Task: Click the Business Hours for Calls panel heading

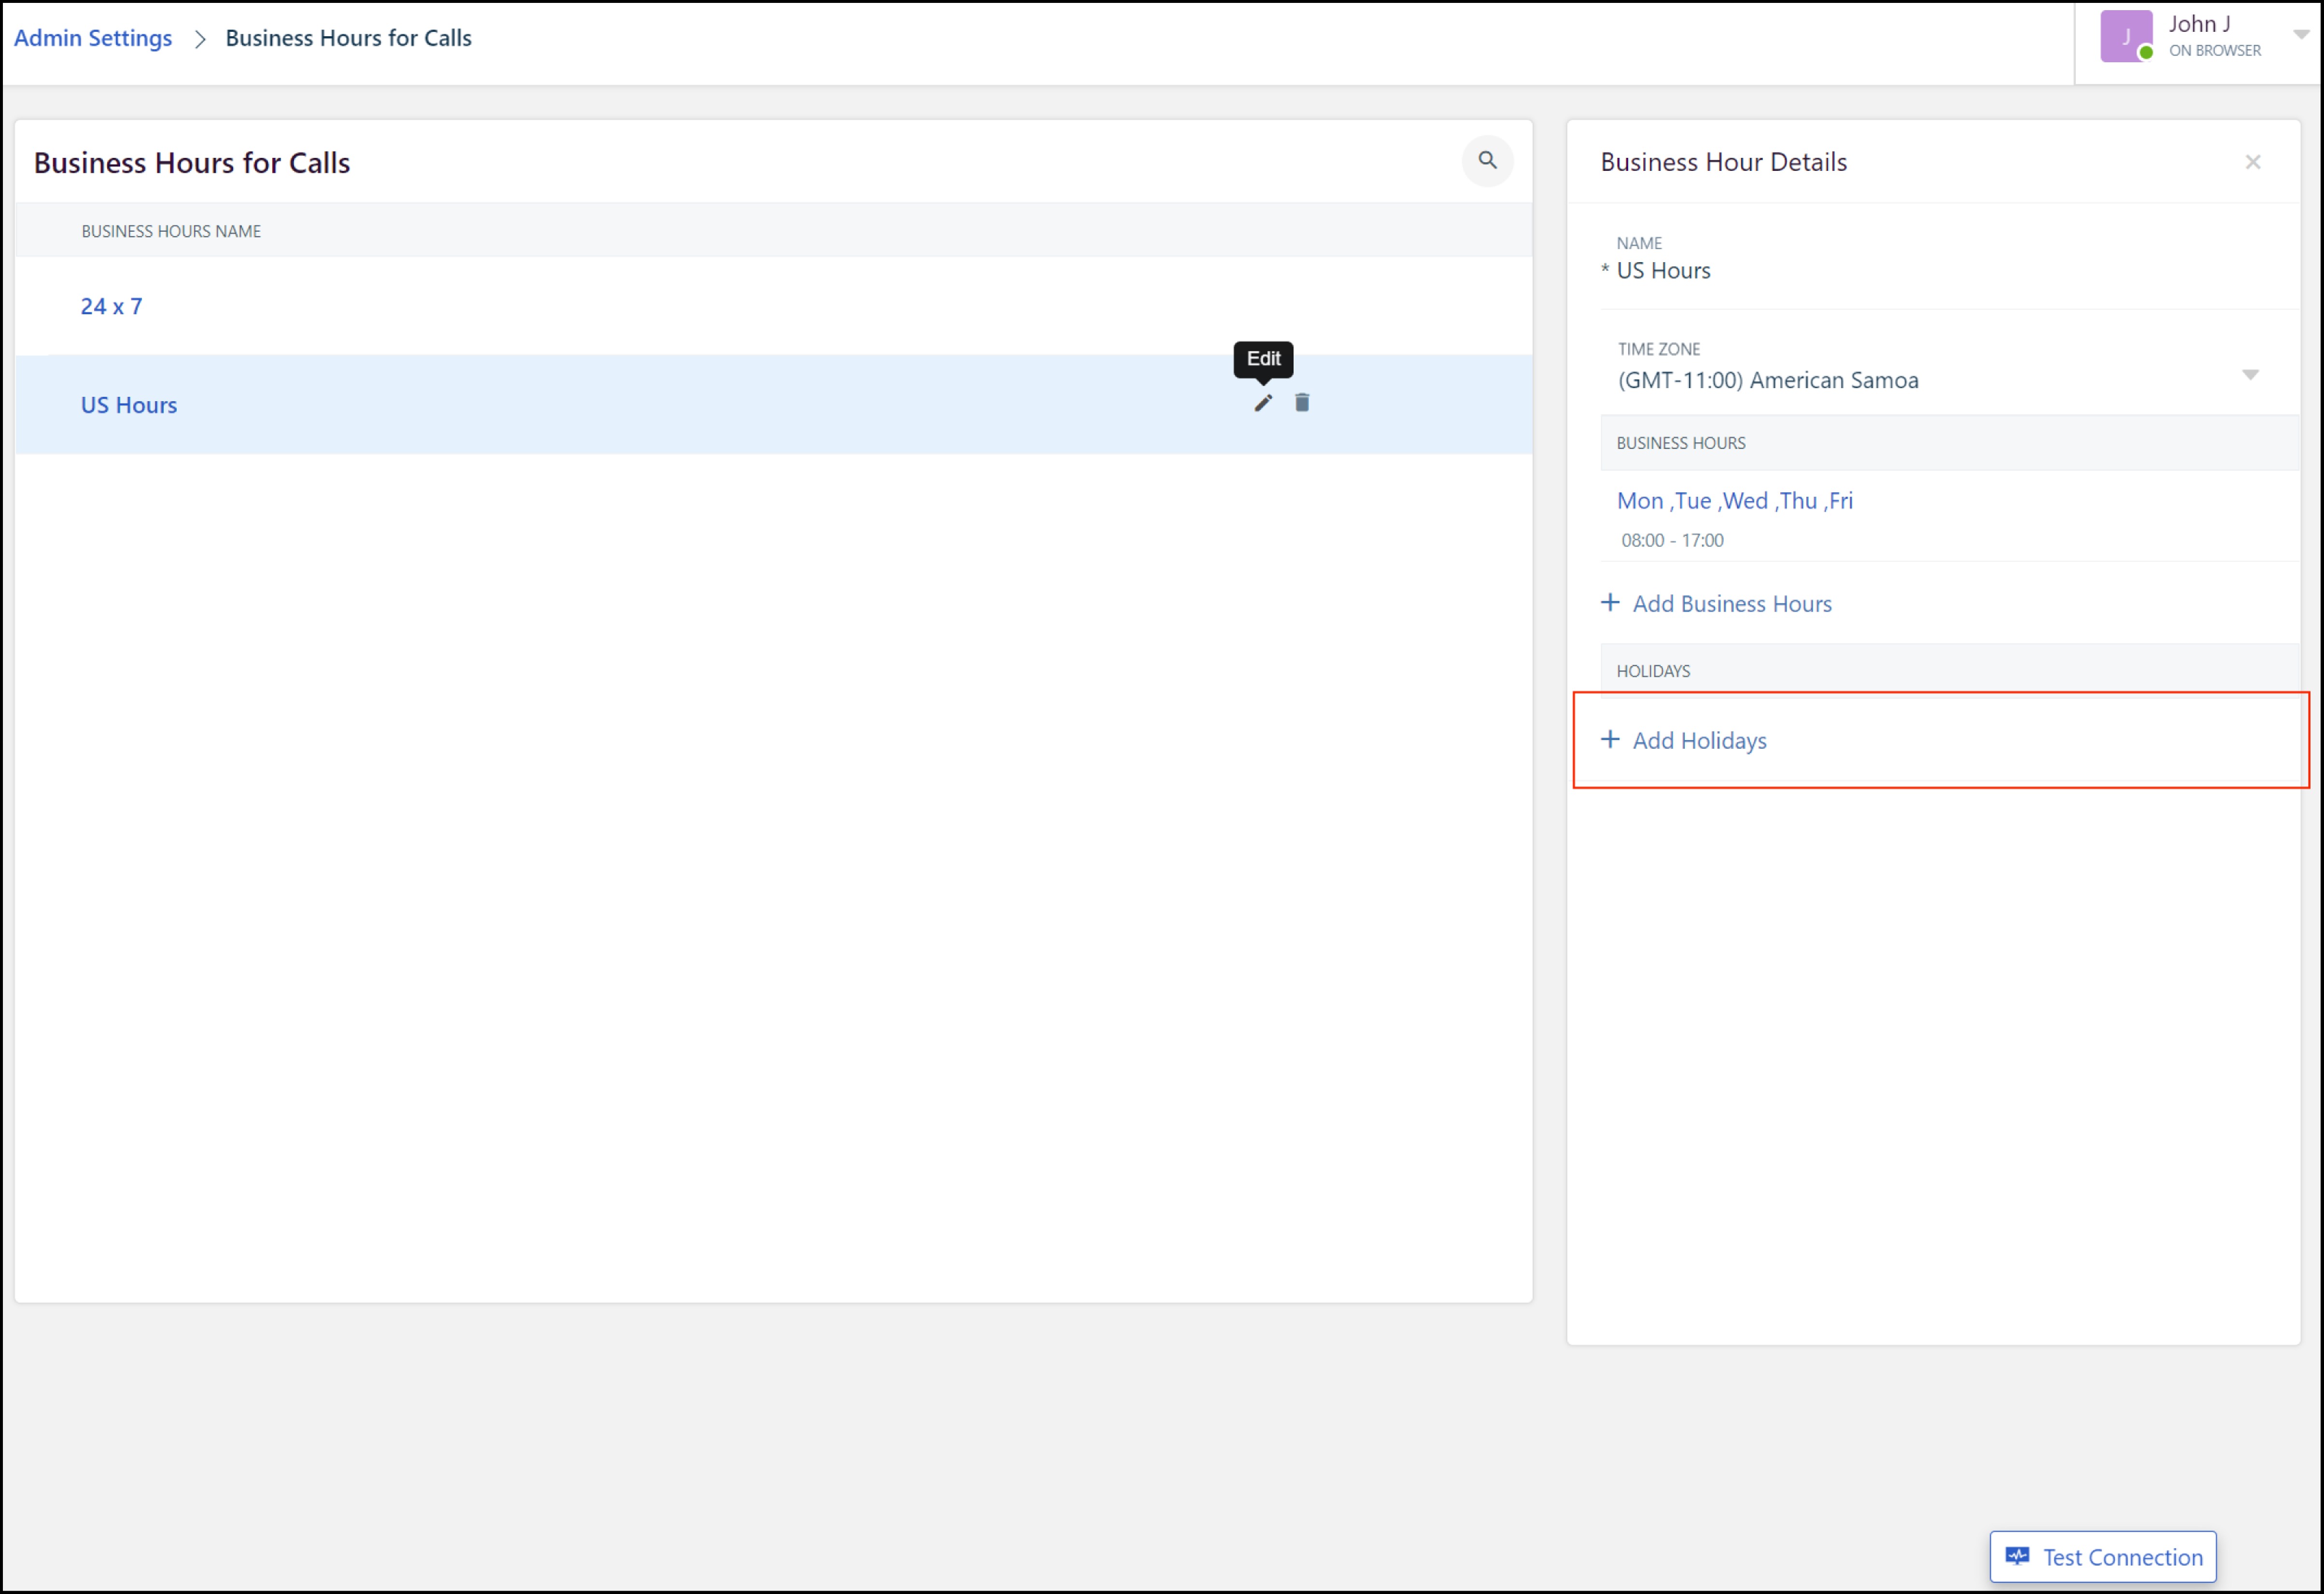Action: pyautogui.click(x=192, y=163)
